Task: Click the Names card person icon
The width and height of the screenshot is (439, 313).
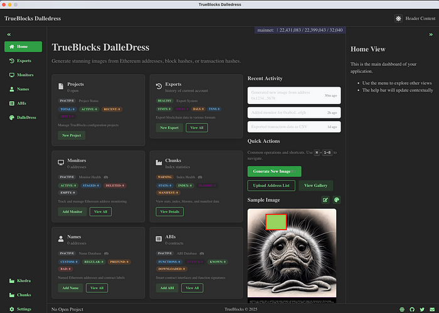Action: 61,239
